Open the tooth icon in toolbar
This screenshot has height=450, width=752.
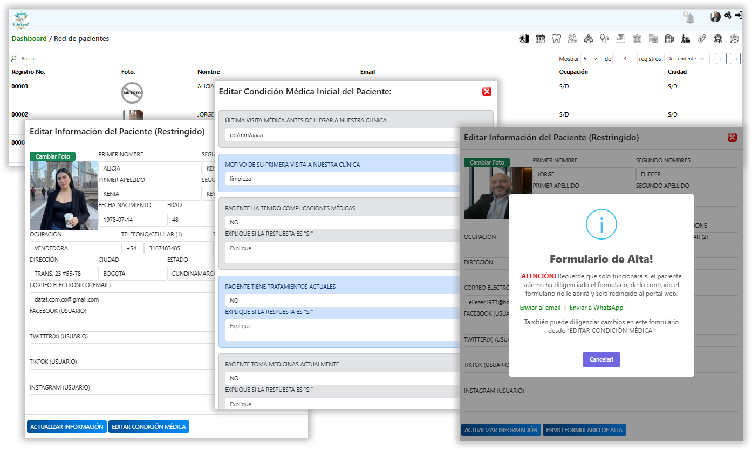(x=556, y=39)
